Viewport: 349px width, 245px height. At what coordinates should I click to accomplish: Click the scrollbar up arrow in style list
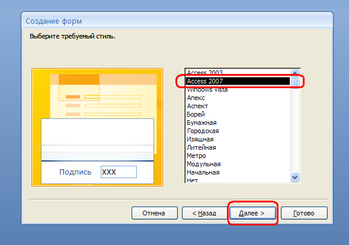[294, 73]
